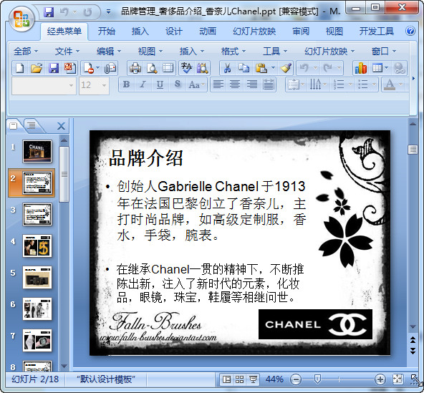Open the font color A swatch
This screenshot has width=424, height=393.
click(x=390, y=84)
